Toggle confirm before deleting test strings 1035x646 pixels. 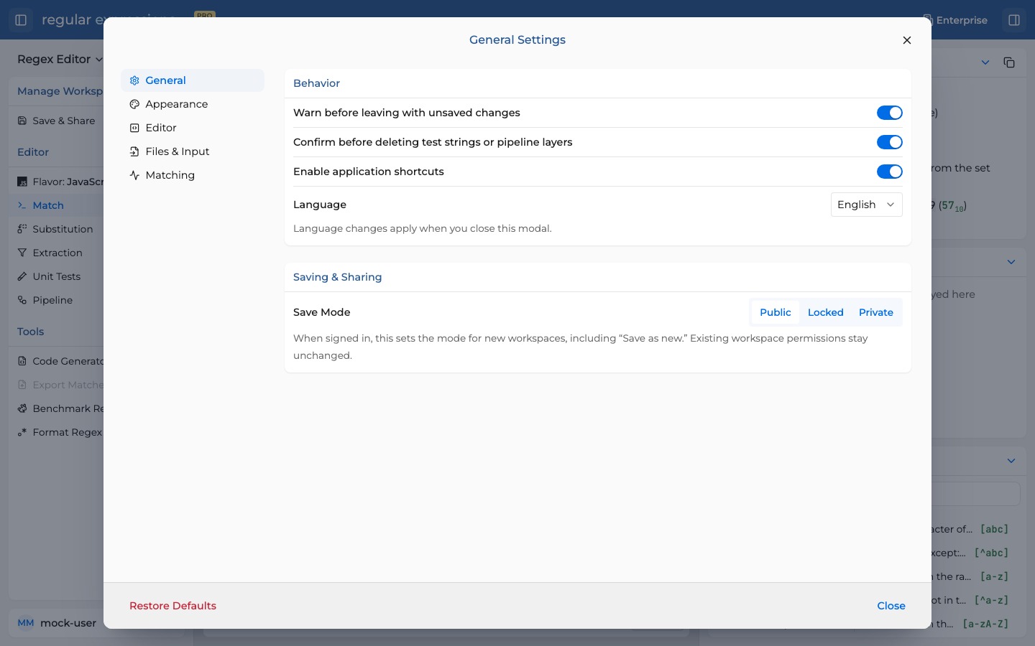tap(890, 142)
